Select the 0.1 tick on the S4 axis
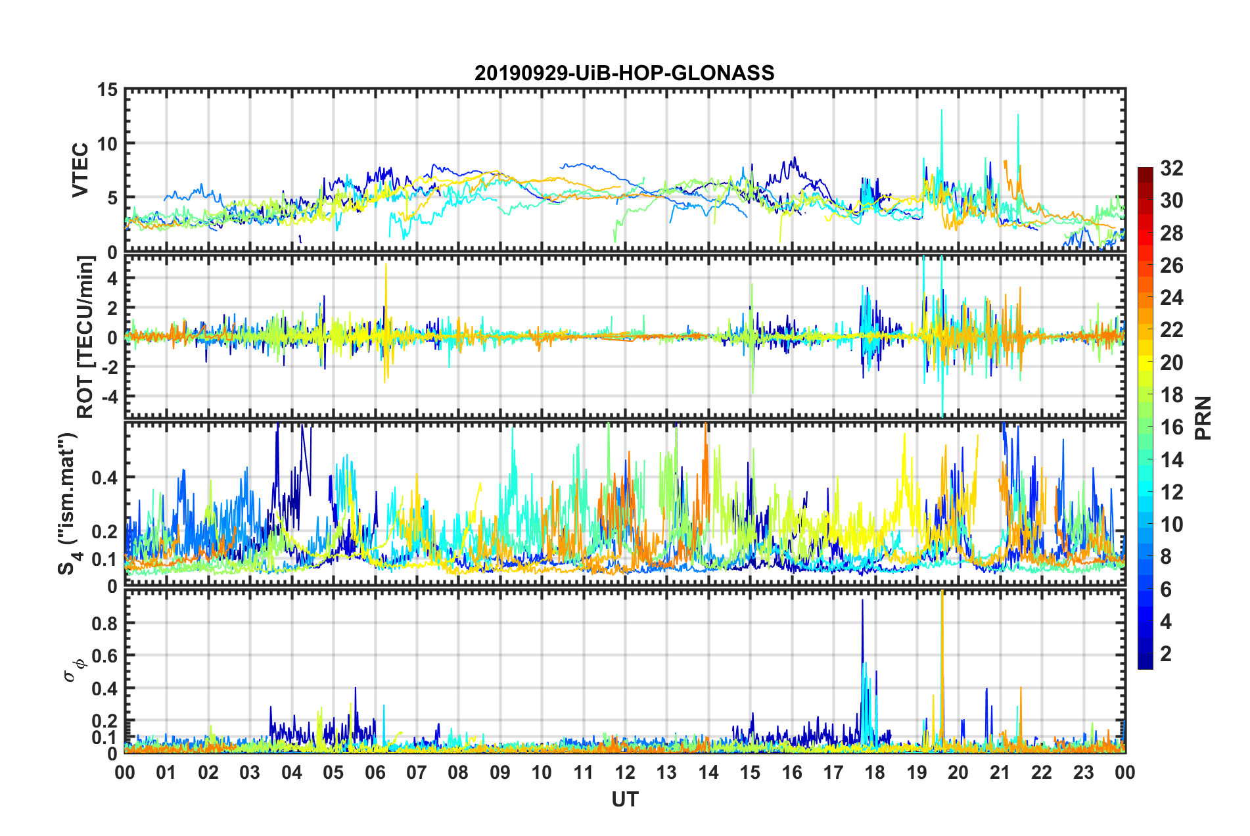 105,559
